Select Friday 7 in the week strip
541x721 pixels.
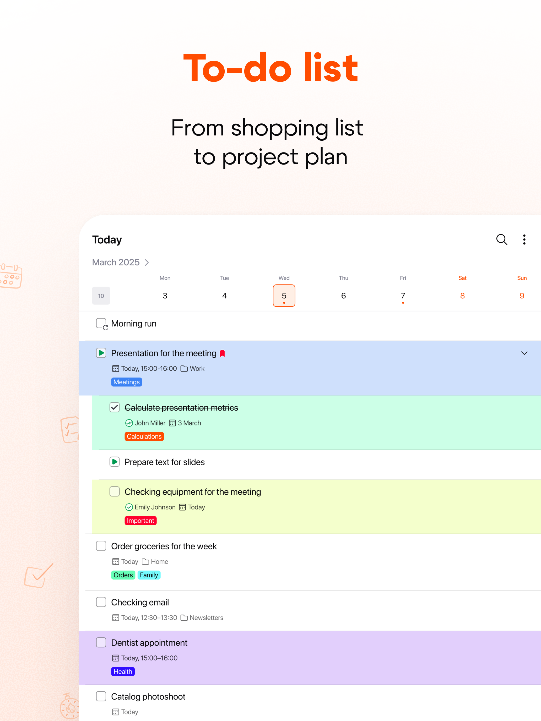[x=403, y=296]
